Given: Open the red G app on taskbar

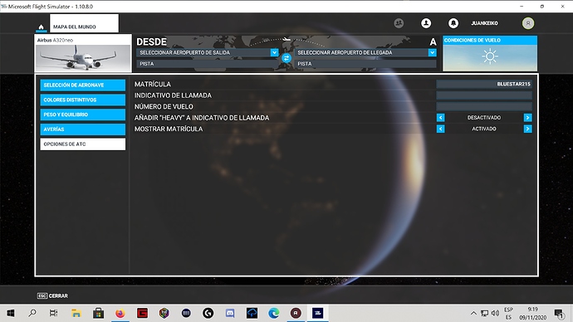Looking at the screenshot, I should coord(142,313).
